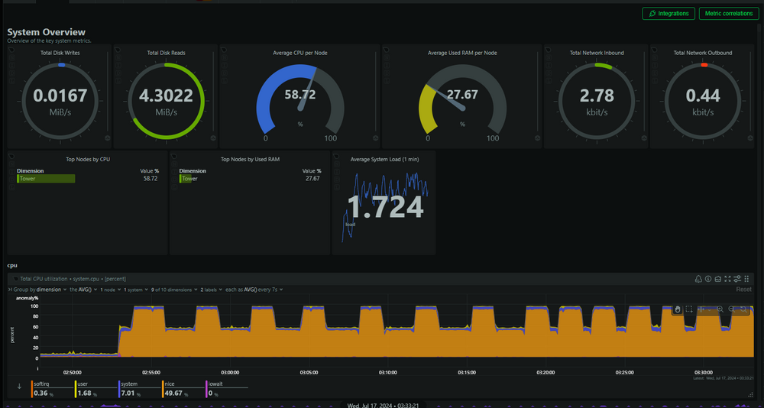Select the highlight tool on chart

(701, 309)
